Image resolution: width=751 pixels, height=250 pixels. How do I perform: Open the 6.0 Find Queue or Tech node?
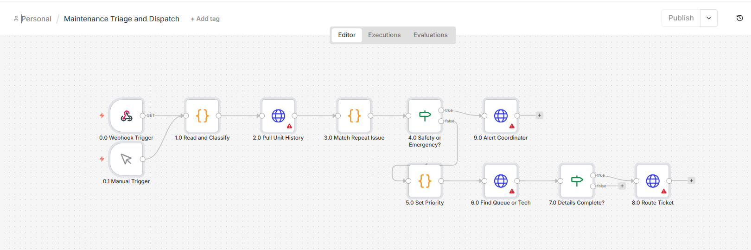[x=501, y=181]
